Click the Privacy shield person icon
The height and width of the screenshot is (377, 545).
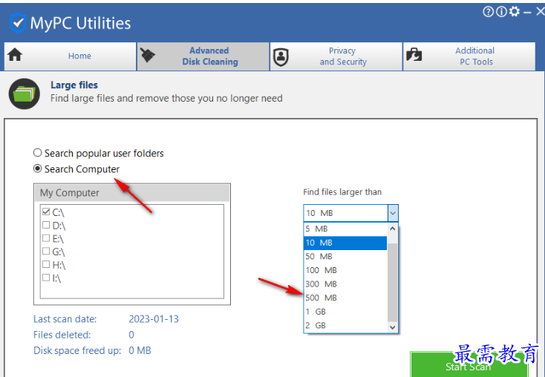point(281,57)
